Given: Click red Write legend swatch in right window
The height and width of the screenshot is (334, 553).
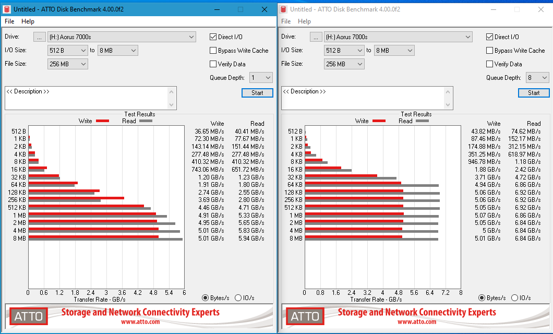Looking at the screenshot, I should pos(379,121).
